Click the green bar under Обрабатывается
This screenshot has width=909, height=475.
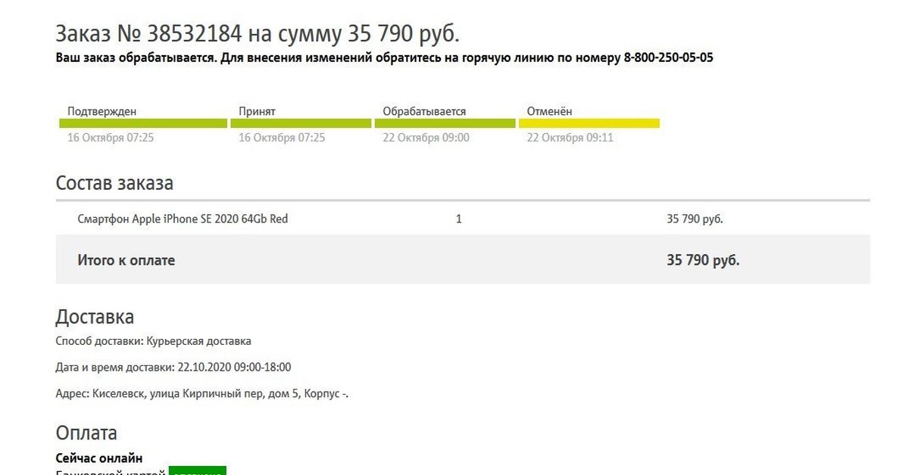pyautogui.click(x=445, y=123)
